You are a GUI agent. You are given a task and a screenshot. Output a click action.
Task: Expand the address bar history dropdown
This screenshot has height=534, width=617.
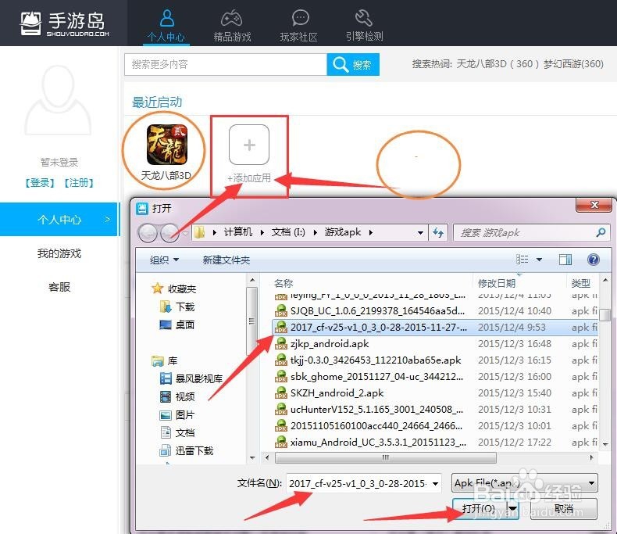click(x=420, y=233)
